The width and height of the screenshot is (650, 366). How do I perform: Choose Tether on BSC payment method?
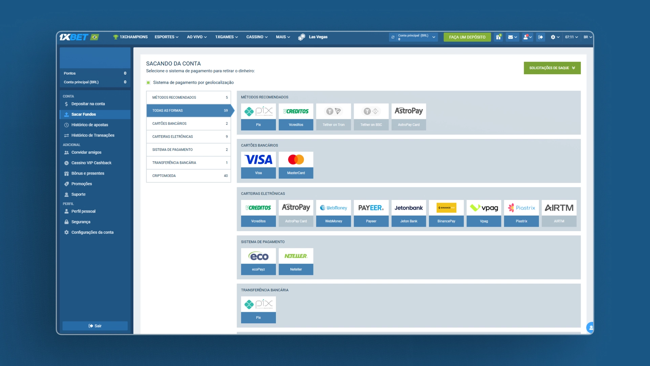pos(371,117)
